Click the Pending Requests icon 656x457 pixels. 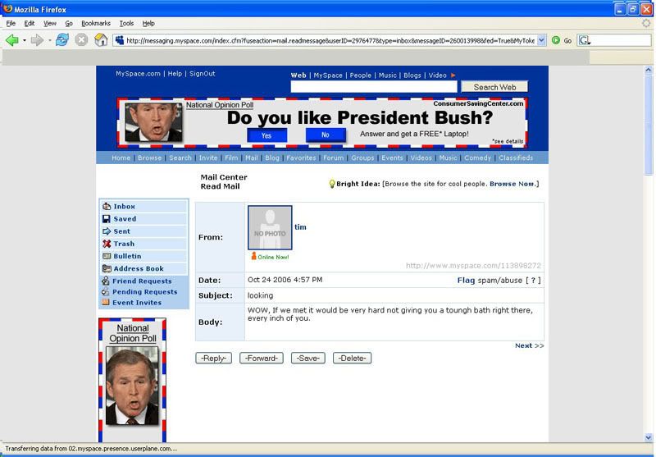[x=106, y=292]
